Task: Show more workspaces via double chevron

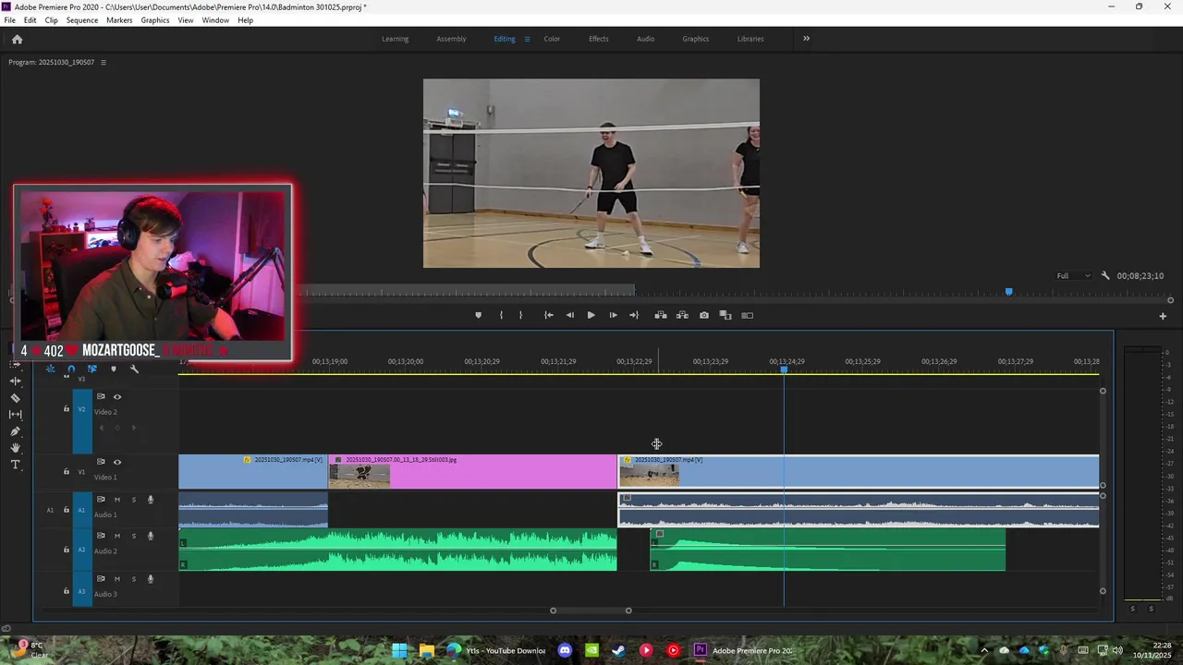Action: [806, 39]
